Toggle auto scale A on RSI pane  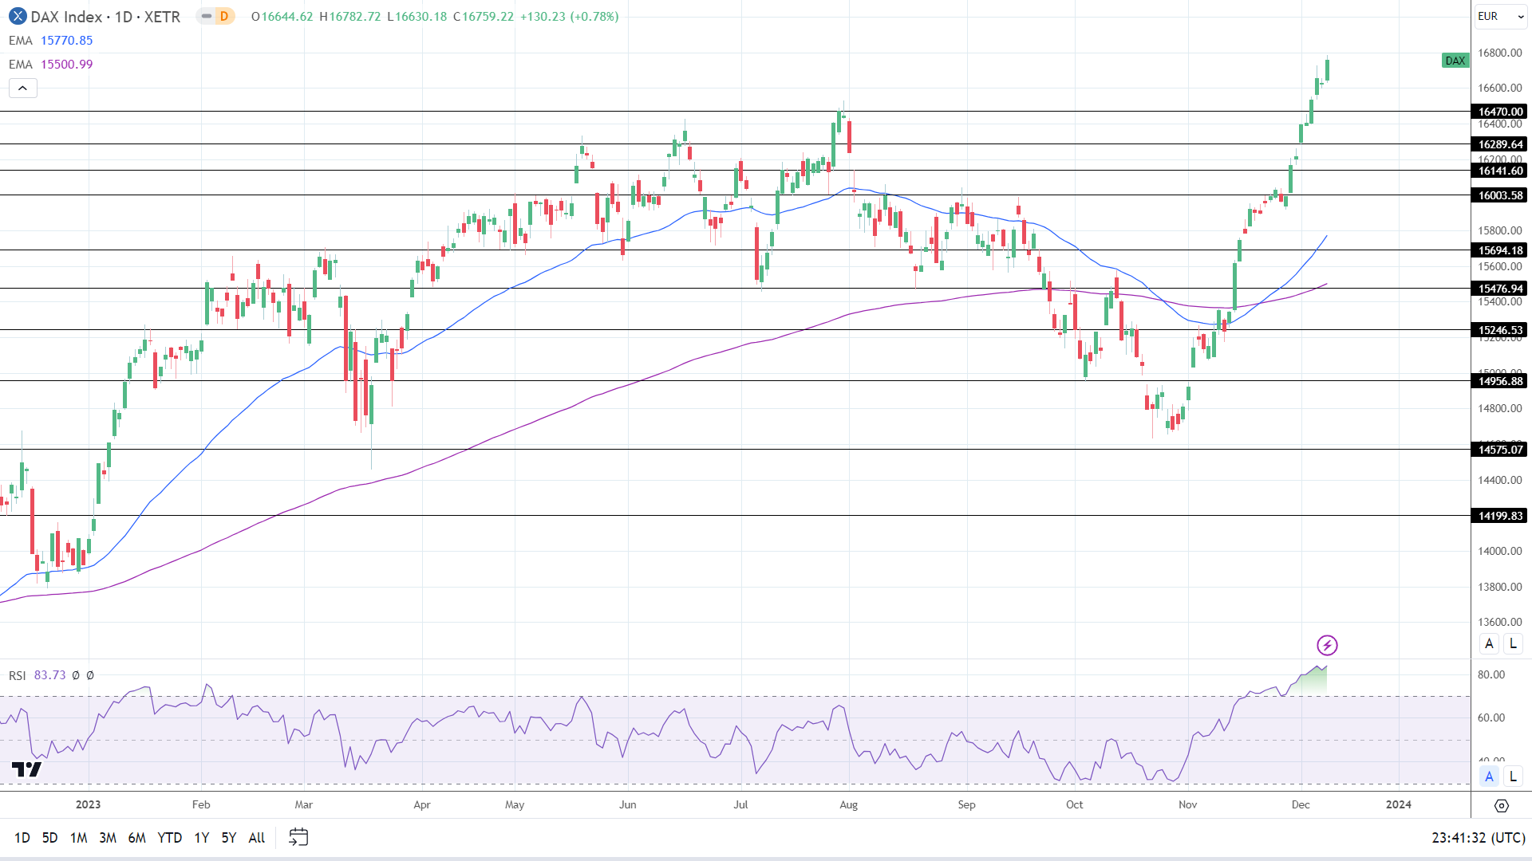pyautogui.click(x=1489, y=776)
